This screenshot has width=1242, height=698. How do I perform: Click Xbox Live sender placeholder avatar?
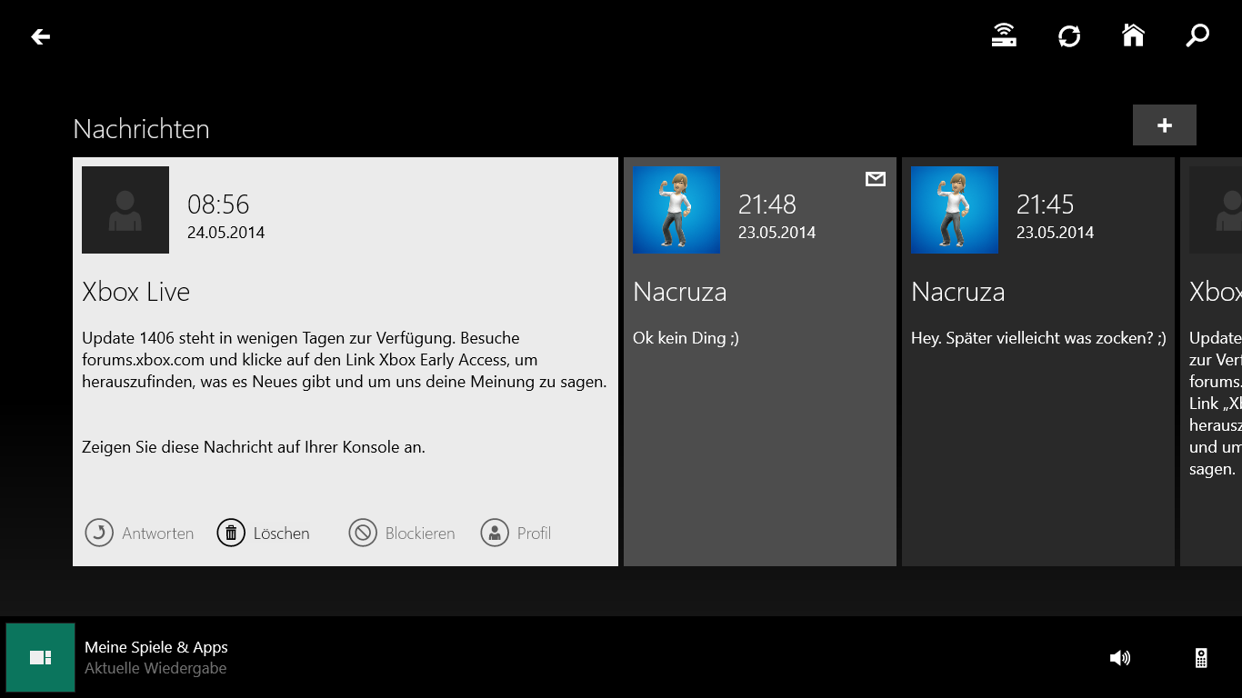[x=125, y=210]
